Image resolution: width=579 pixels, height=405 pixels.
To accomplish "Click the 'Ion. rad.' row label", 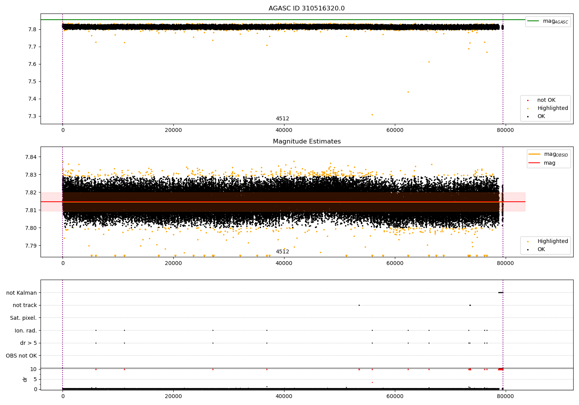I will pyautogui.click(x=26, y=331).
